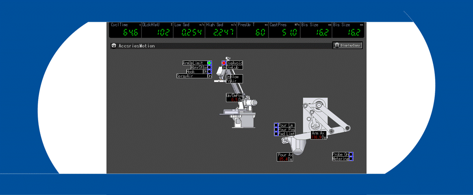Click the red DieAvoid indicator lamp
The height and width of the screenshot is (195, 473).
click(224, 63)
